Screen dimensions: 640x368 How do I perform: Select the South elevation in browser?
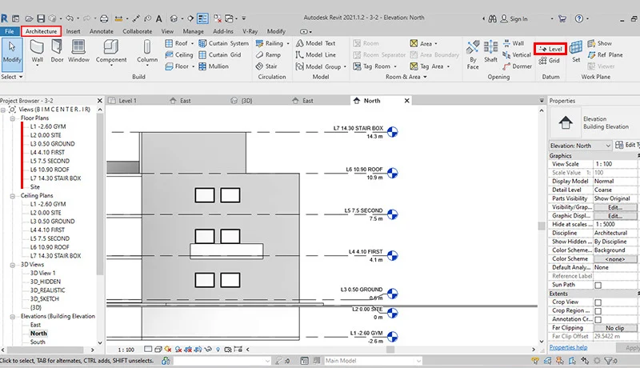pyautogui.click(x=38, y=342)
